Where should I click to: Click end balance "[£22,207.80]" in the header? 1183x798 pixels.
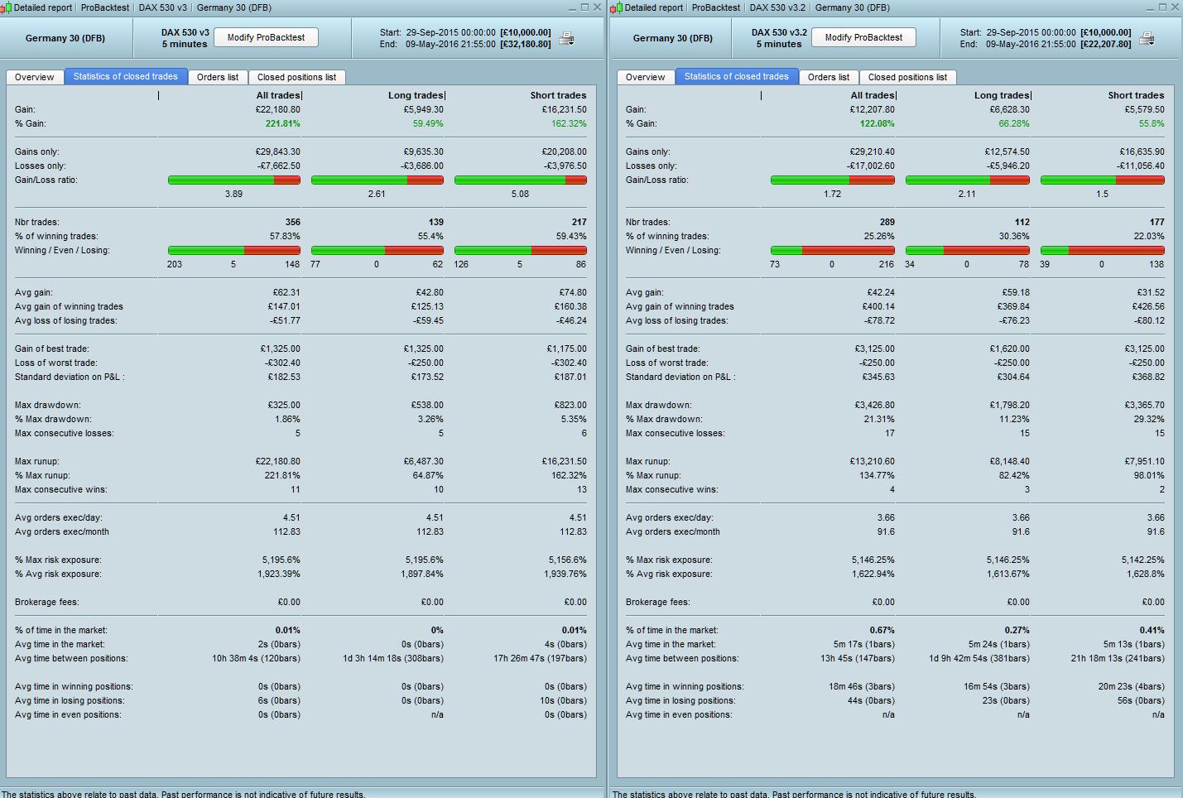[1106, 44]
